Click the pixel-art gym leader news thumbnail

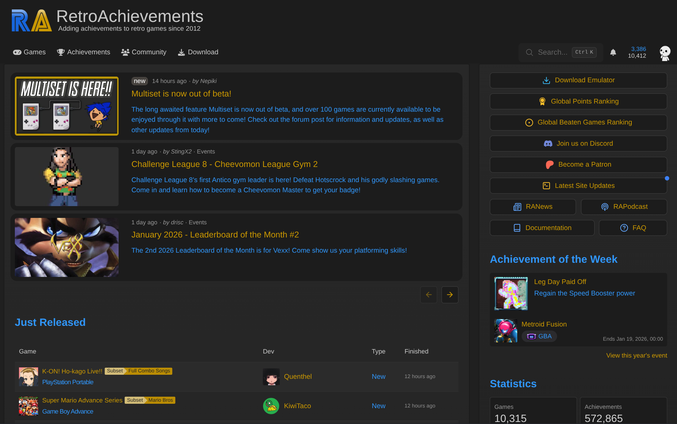coord(67,177)
